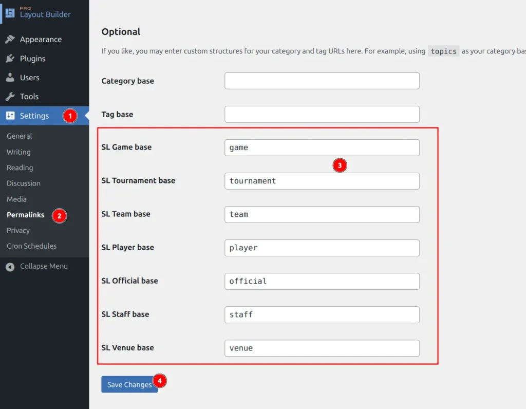Click the SL Staff base label

125,314
